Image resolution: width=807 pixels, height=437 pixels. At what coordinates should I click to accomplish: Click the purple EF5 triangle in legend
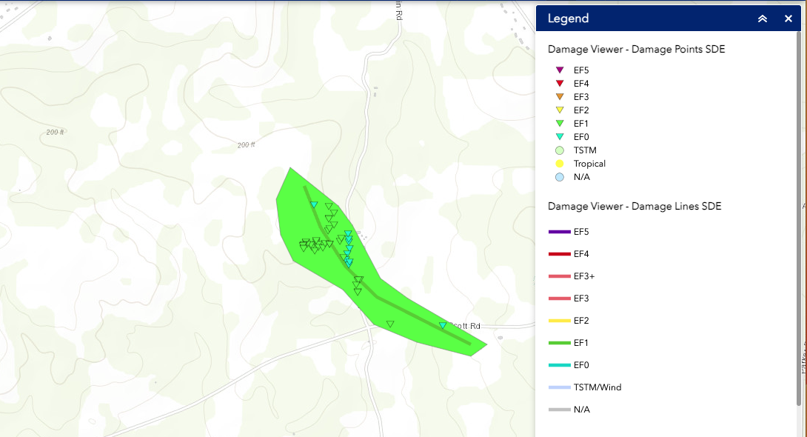click(x=560, y=70)
